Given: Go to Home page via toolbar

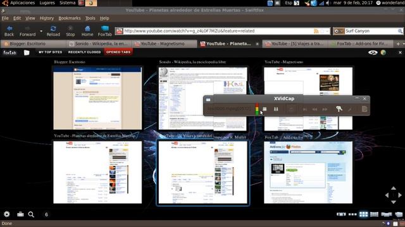Looking at the screenshot, I should tap(87, 31).
